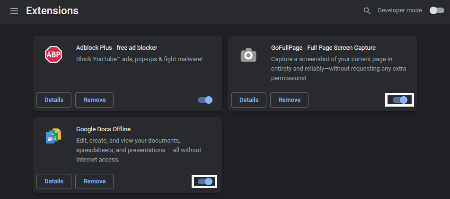This screenshot has height=199, width=450.
Task: Toggle off Google Docs Offline extension
Action: [204, 181]
